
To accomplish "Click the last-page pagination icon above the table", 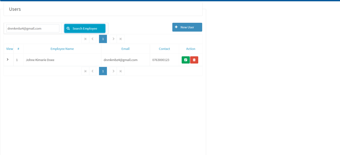I will point(121,39).
